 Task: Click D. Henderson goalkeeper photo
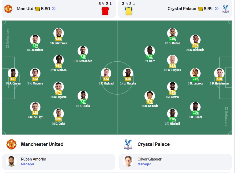[219, 73]
